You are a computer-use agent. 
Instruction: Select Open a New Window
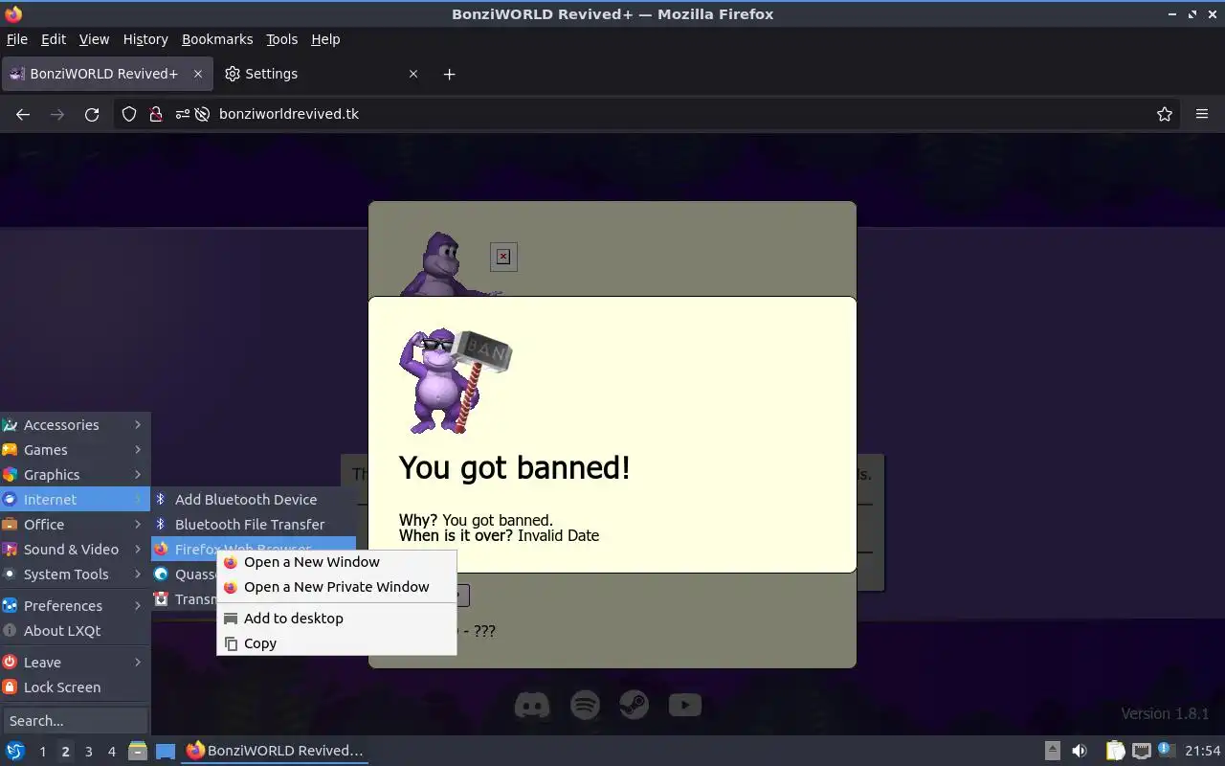tap(337, 562)
